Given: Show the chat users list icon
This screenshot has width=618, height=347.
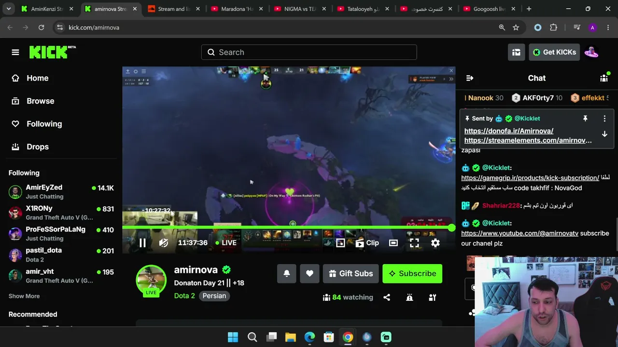Looking at the screenshot, I should (604, 78).
